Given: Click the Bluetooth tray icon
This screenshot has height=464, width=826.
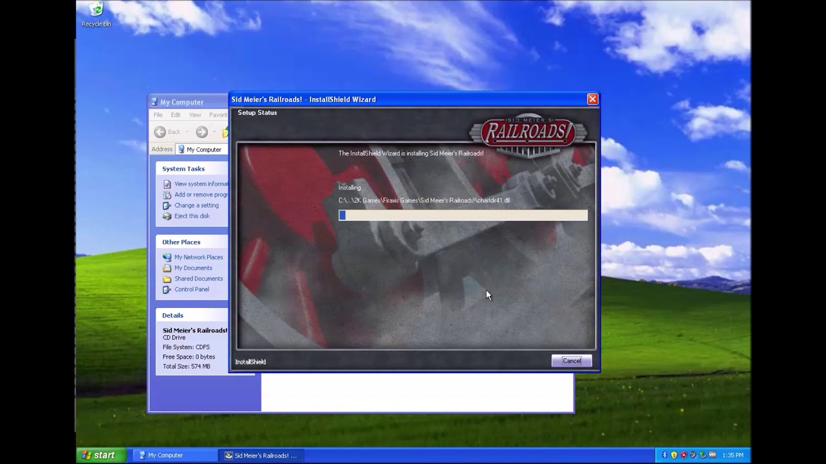Looking at the screenshot, I should pyautogui.click(x=665, y=455).
